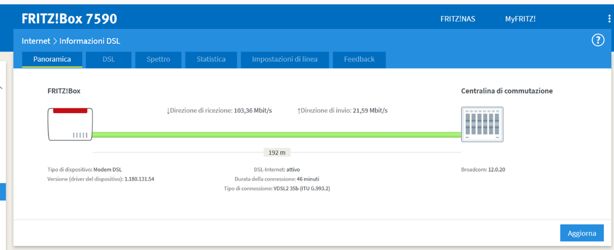The image size is (614, 250).
Task: Open the Feedback tab
Action: click(x=359, y=59)
